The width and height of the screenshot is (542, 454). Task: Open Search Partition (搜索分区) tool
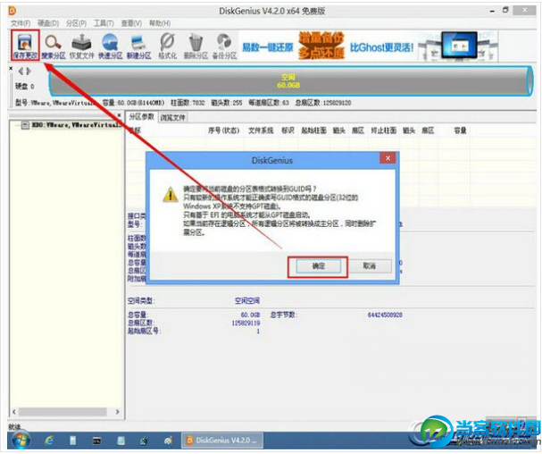(x=54, y=46)
